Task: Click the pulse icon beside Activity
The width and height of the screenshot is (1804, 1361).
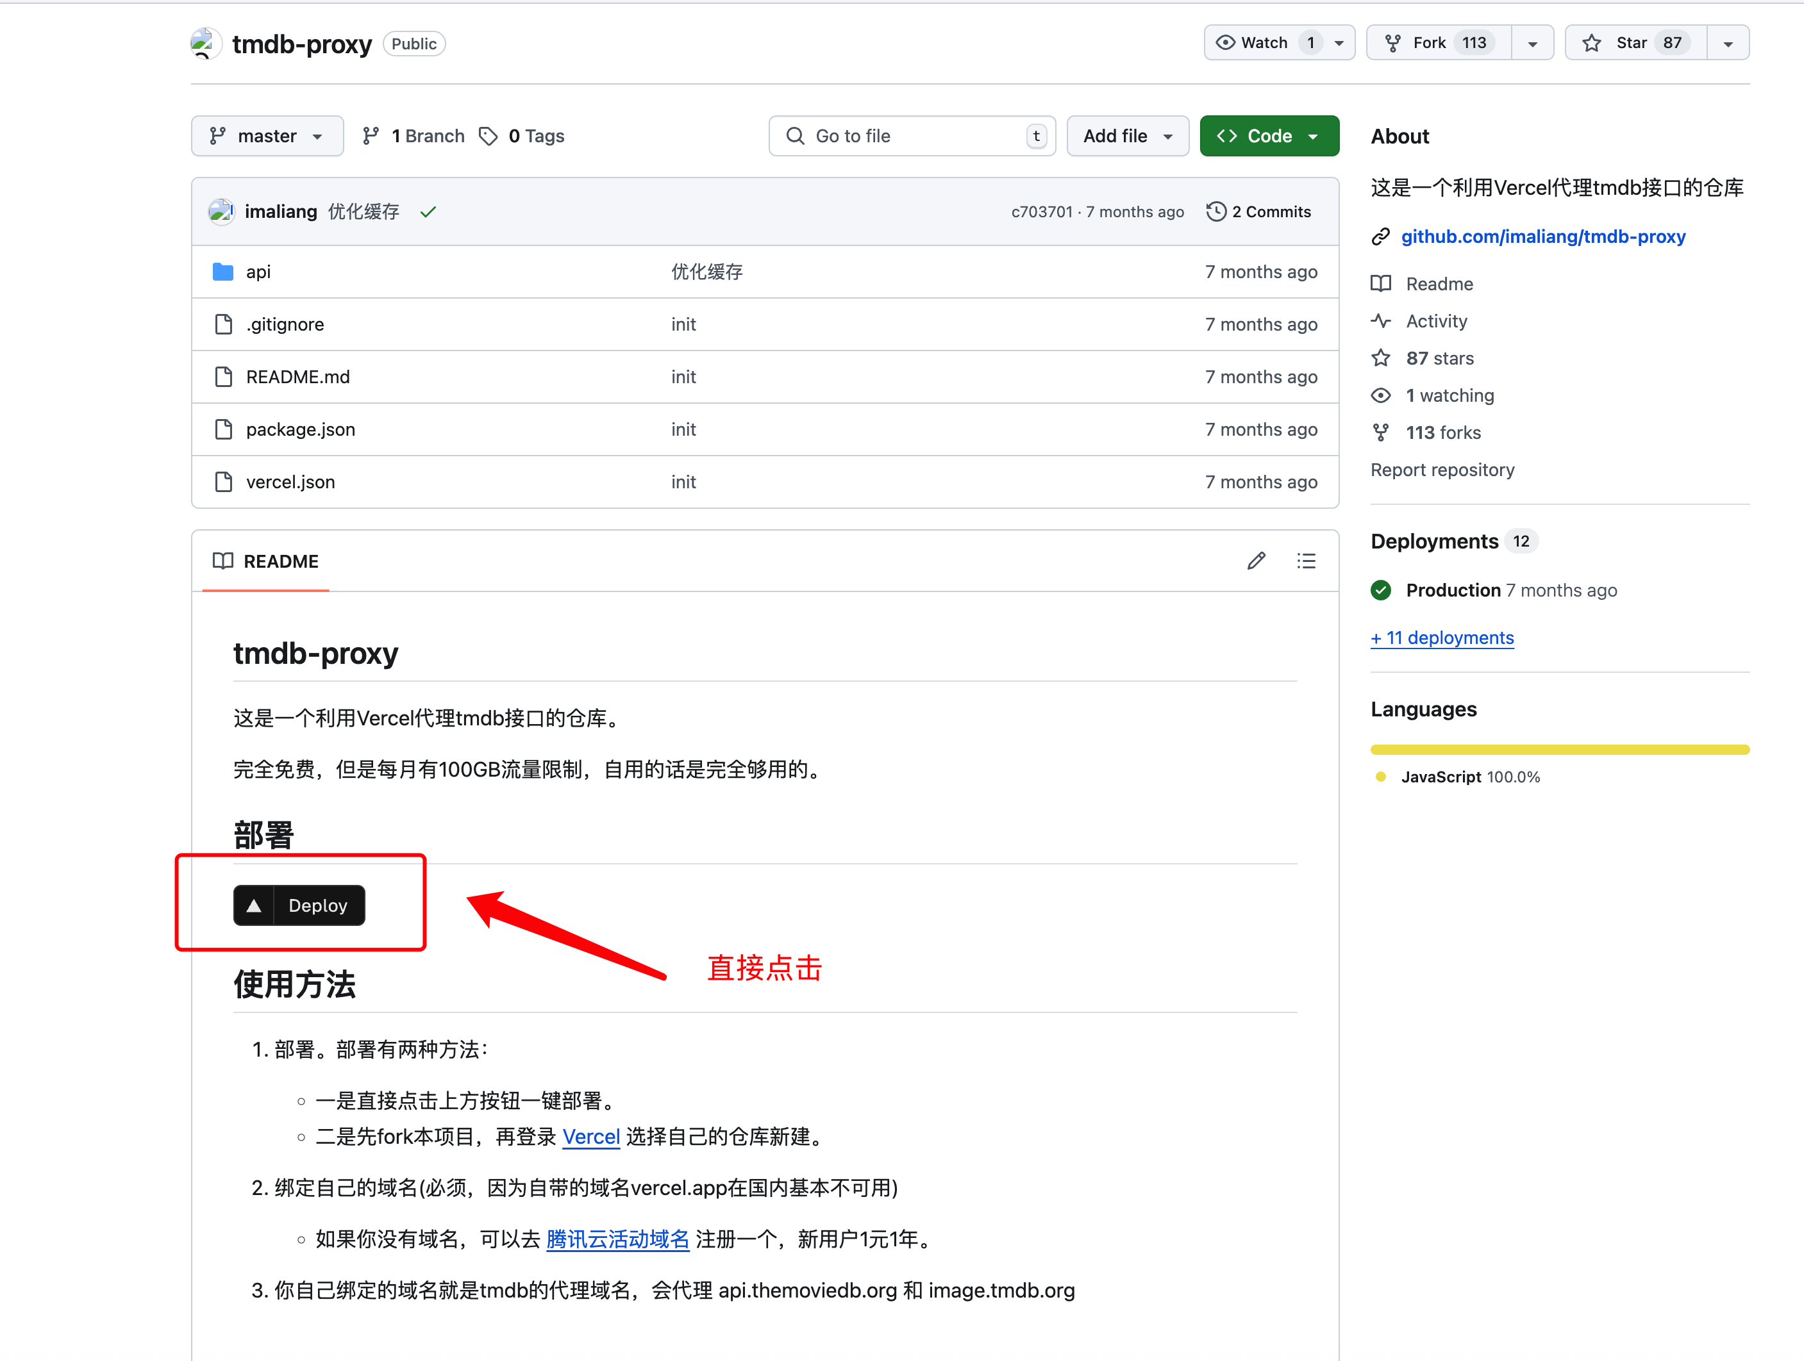Action: [x=1381, y=321]
